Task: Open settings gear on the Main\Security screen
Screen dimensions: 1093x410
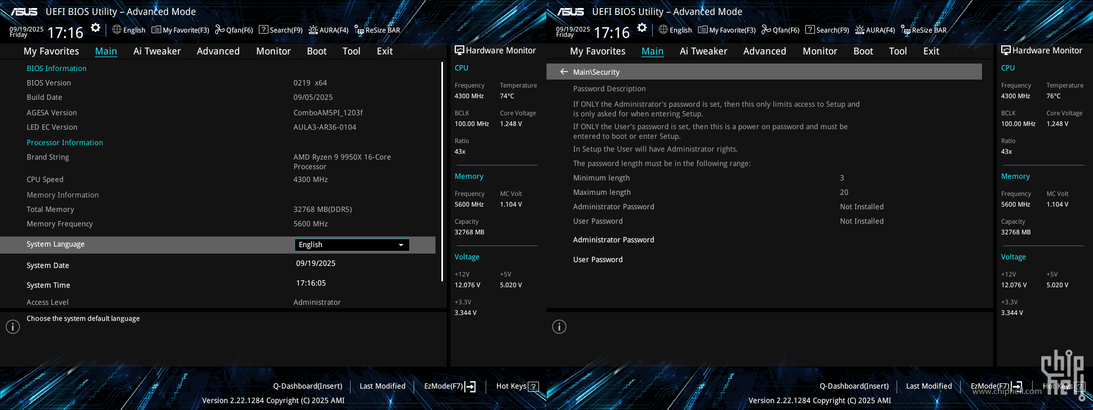Action: (642, 28)
